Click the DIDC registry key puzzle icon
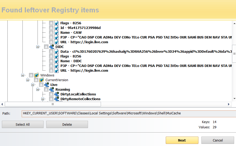Screen dimensions: 236x146 [52, 47]
